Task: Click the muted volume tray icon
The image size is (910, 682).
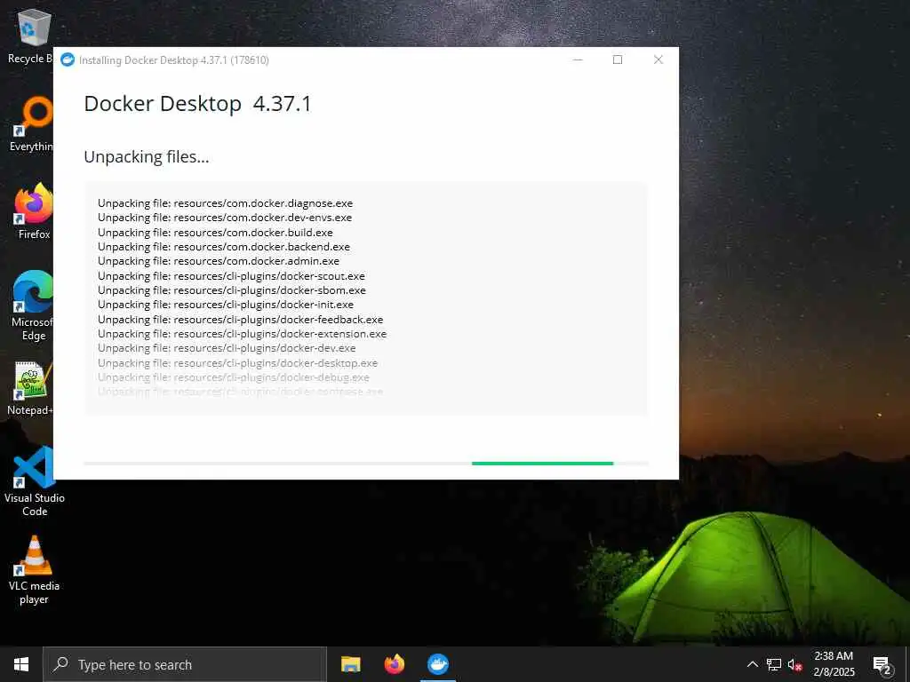Action: (x=794, y=664)
